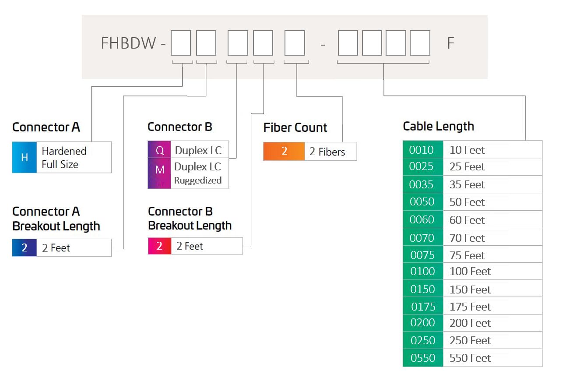573x371 pixels.
Task: Click the "Connector B Breakout Length" heading
Action: (190, 219)
